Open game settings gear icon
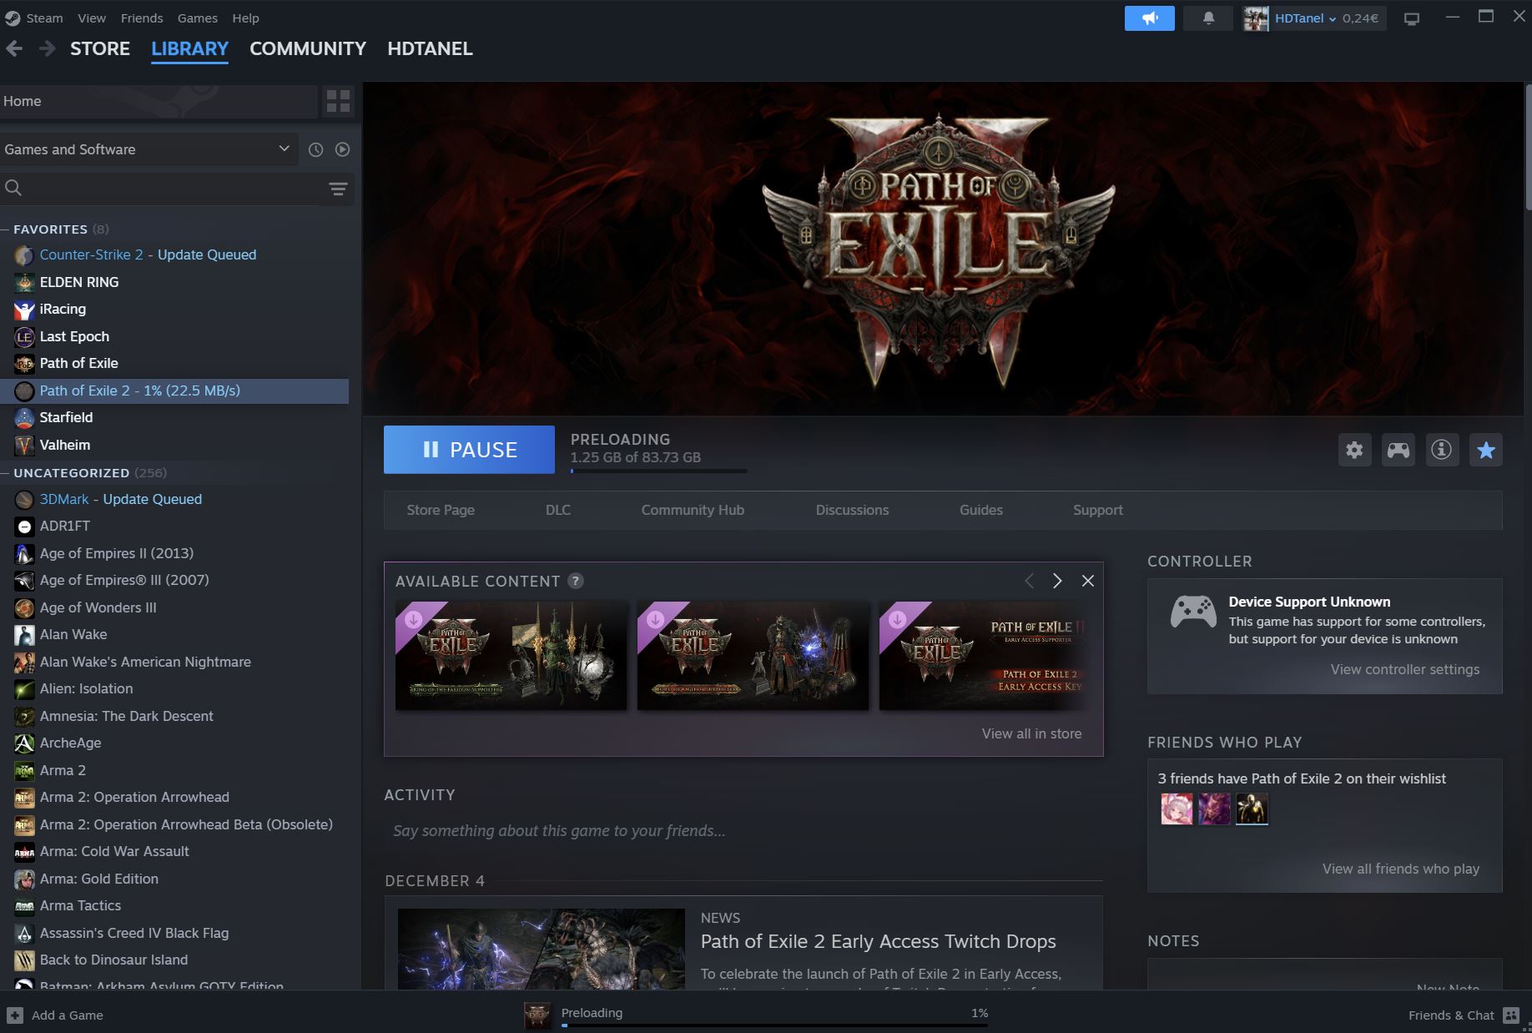The image size is (1532, 1033). pos(1354,451)
